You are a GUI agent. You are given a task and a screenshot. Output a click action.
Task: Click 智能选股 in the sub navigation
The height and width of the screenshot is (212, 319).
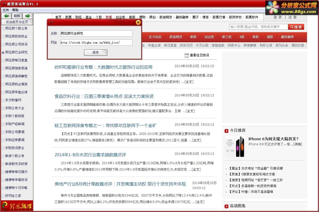tap(218, 45)
